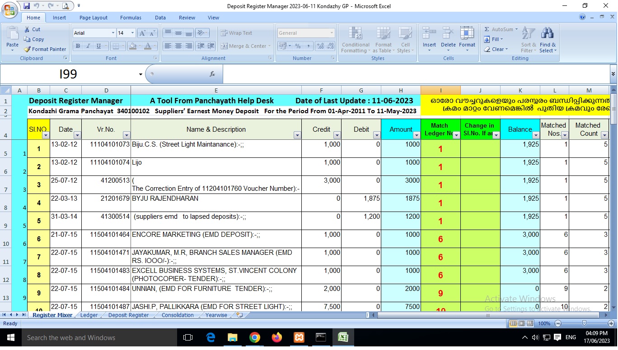This screenshot has width=618, height=350.
Task: Click the Clear button in Editing group
Action: tap(497, 49)
